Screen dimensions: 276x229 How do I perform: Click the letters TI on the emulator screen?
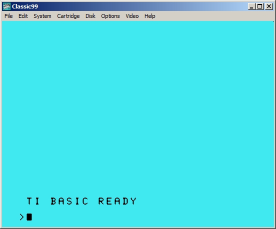tap(33, 201)
